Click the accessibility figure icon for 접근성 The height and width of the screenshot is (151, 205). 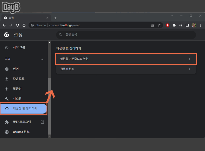point(7,89)
